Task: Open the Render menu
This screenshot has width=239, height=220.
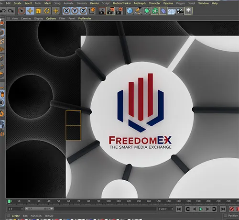Action: [x=95, y=3]
